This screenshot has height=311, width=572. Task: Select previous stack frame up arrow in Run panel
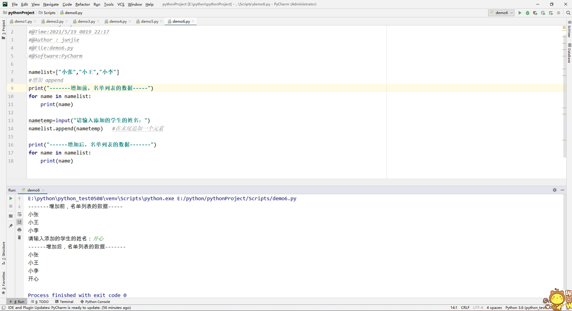coord(19,198)
